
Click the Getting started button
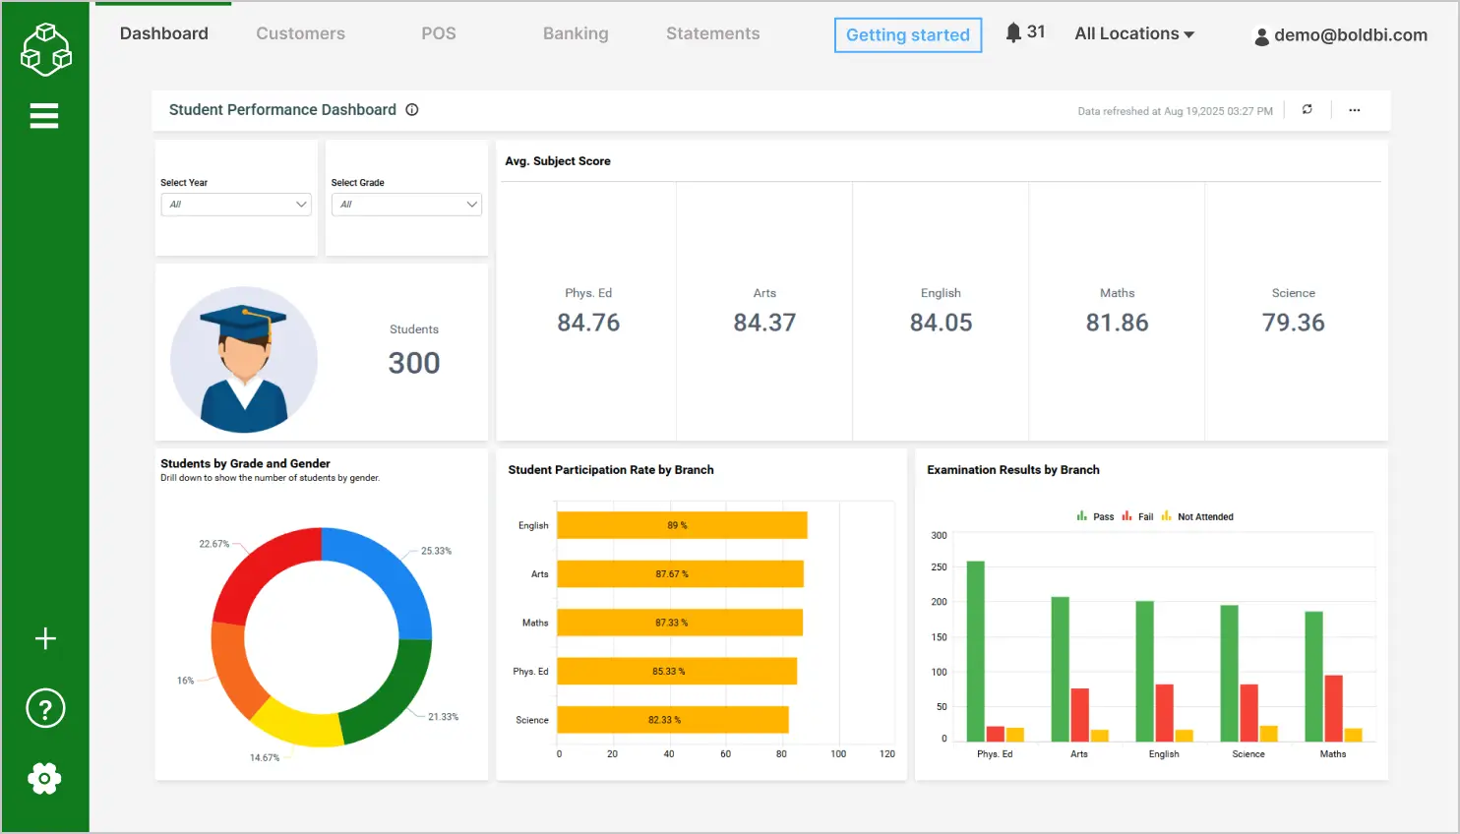(907, 34)
